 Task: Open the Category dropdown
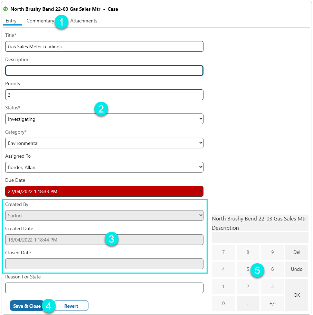click(104, 143)
